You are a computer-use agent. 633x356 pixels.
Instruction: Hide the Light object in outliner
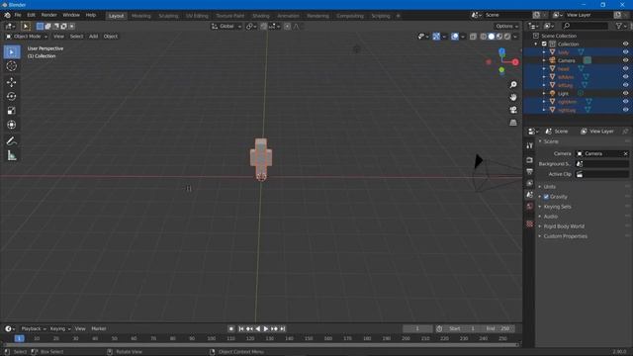tap(625, 93)
